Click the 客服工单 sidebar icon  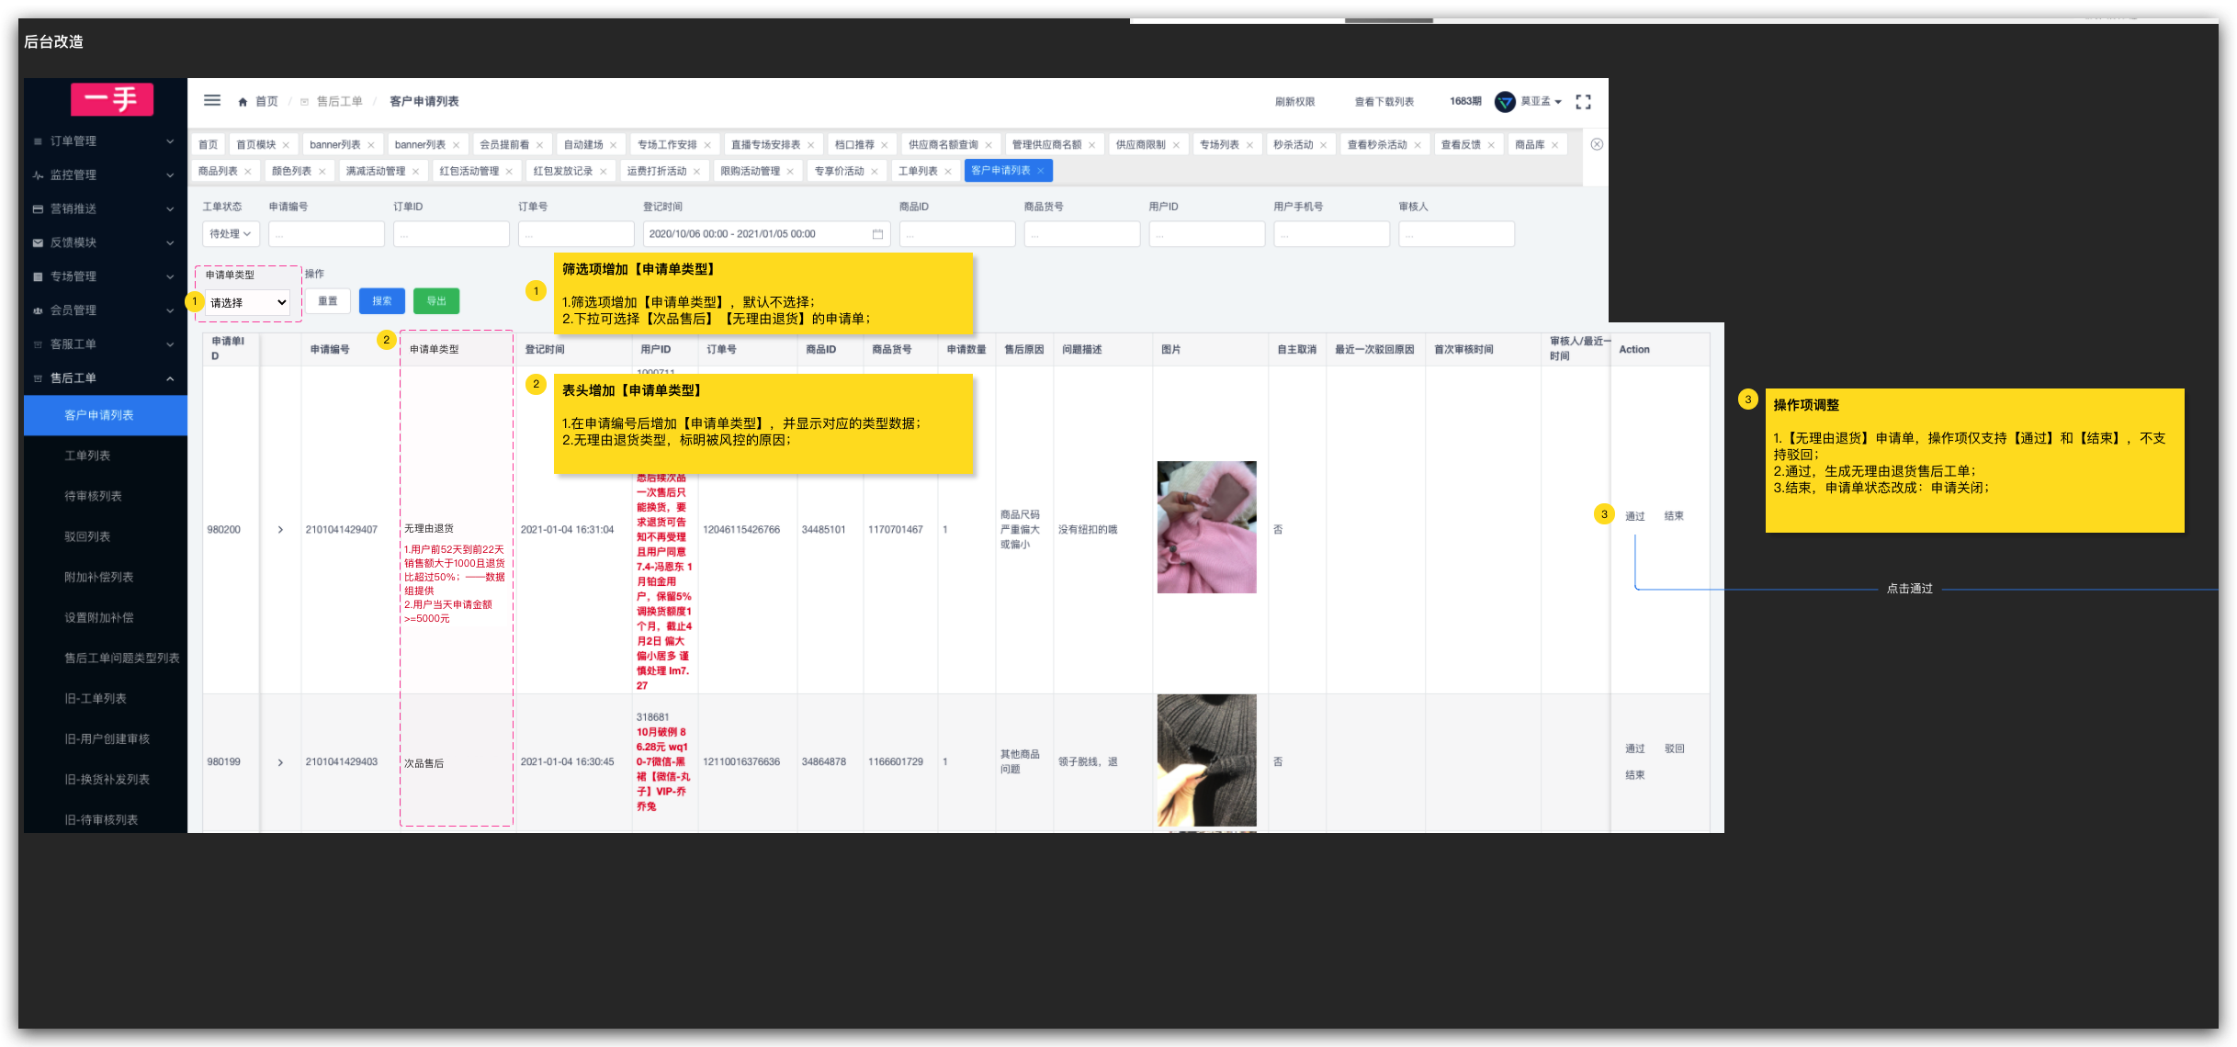point(38,344)
